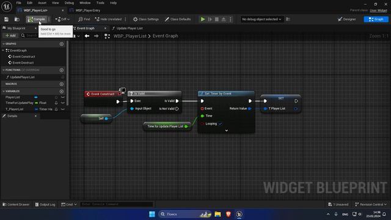Screen dimensions: 391x220
Task: Click the graph breadcrumb icon
Action: pos(107,36)
